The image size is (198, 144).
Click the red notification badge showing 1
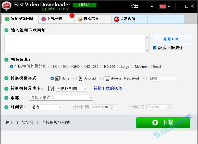(x=72, y=16)
